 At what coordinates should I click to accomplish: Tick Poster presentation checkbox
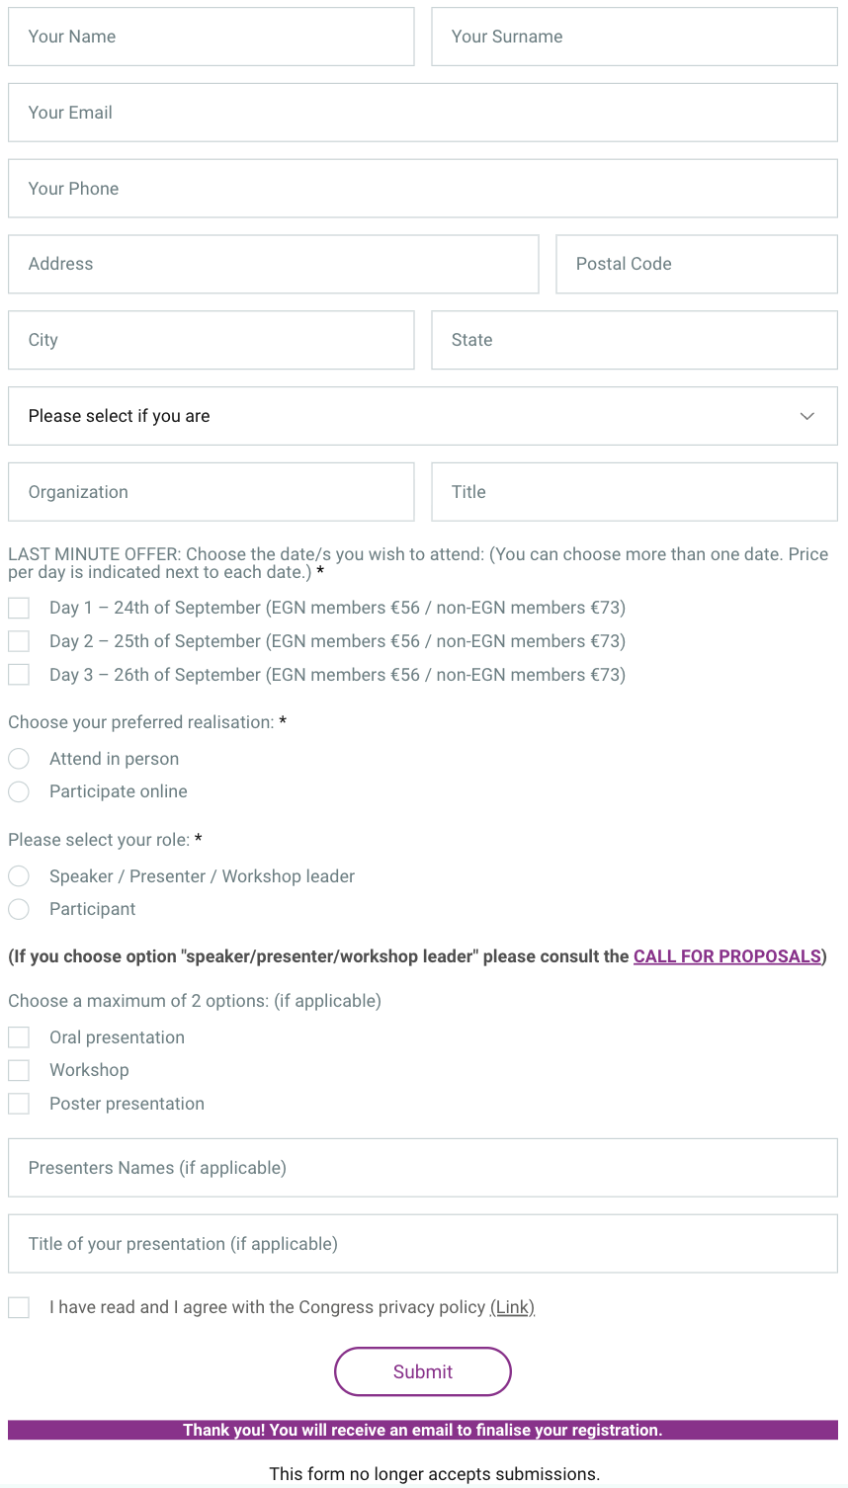click(x=19, y=1104)
